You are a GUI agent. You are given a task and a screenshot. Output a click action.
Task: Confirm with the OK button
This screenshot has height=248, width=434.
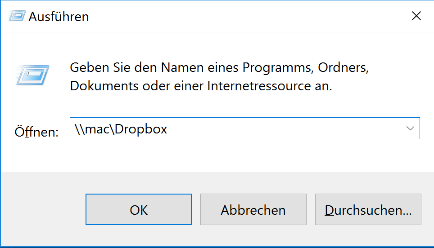coord(139,209)
